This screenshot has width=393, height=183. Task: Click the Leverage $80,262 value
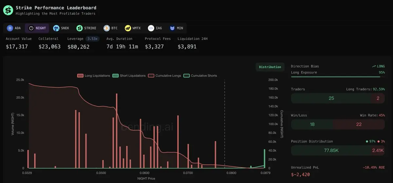[79, 47]
